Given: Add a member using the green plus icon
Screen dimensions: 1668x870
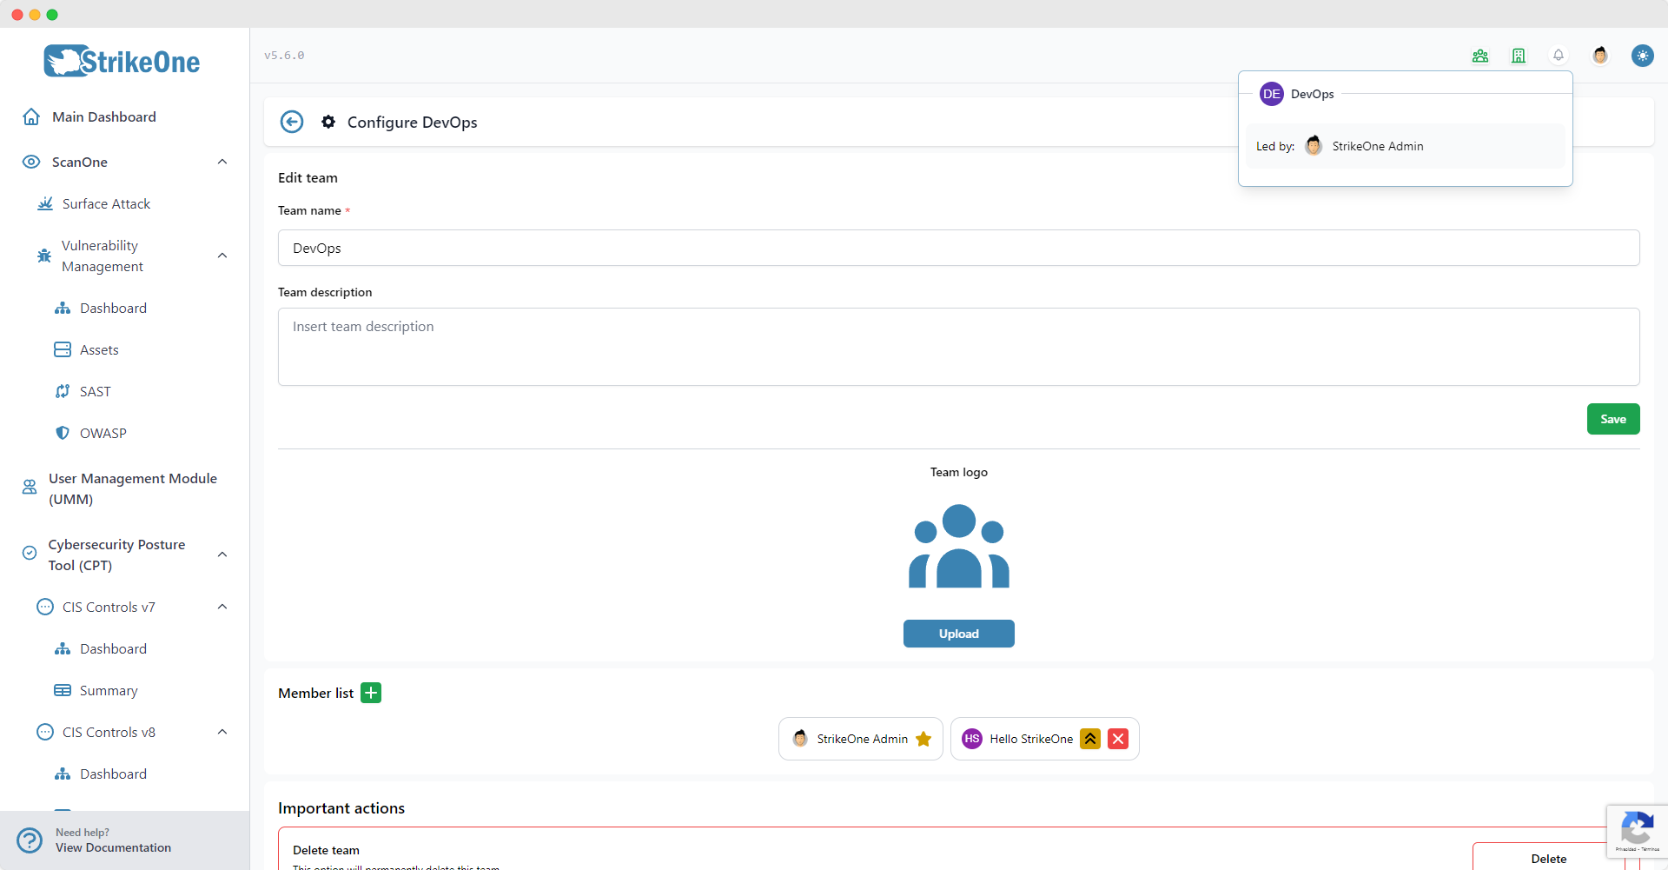Looking at the screenshot, I should [x=371, y=693].
